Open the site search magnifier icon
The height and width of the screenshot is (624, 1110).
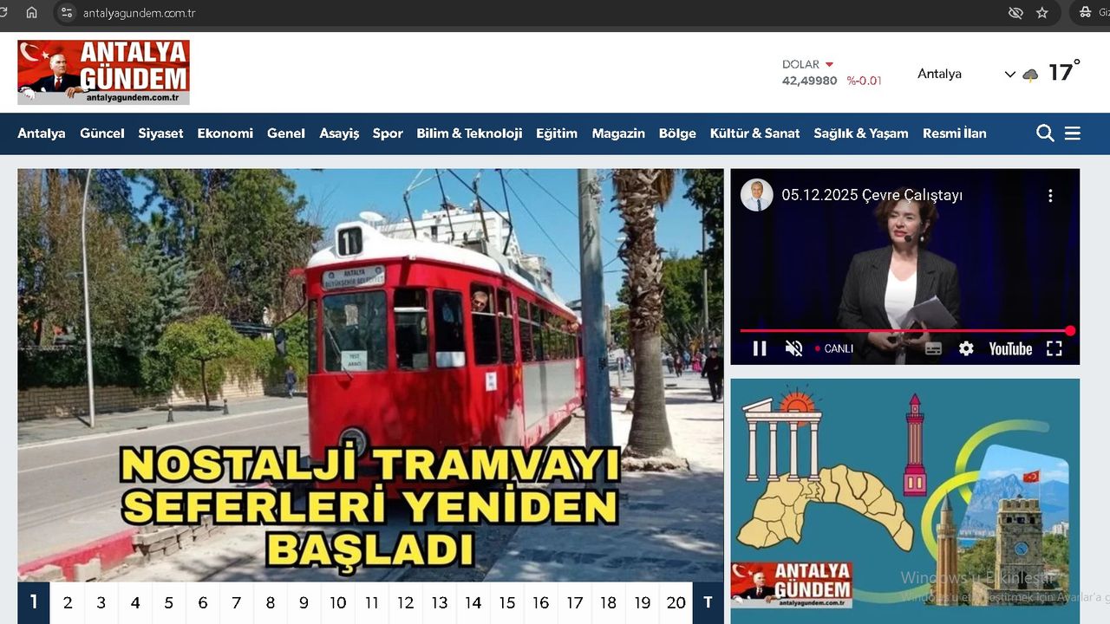[x=1045, y=133]
